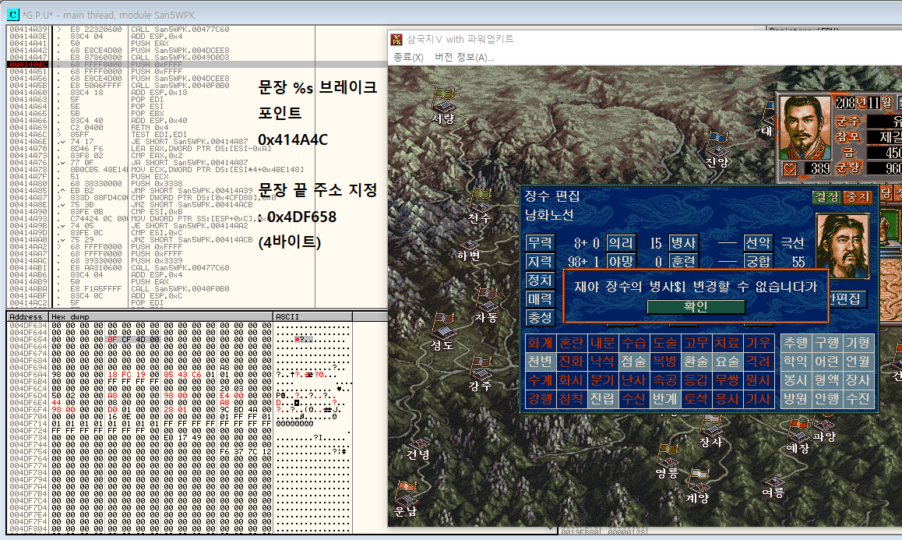Image resolution: width=902 pixels, height=540 pixels.
Task: Select disassembly line 00414A39 CALL San5WPK.00477C60
Action: 197,30
